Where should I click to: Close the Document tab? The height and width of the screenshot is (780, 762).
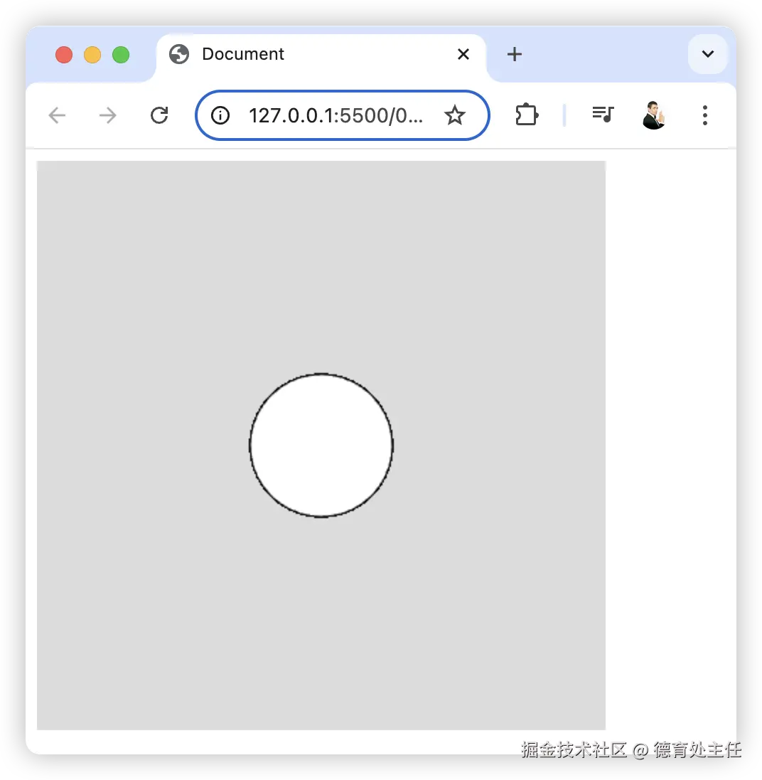coord(463,54)
